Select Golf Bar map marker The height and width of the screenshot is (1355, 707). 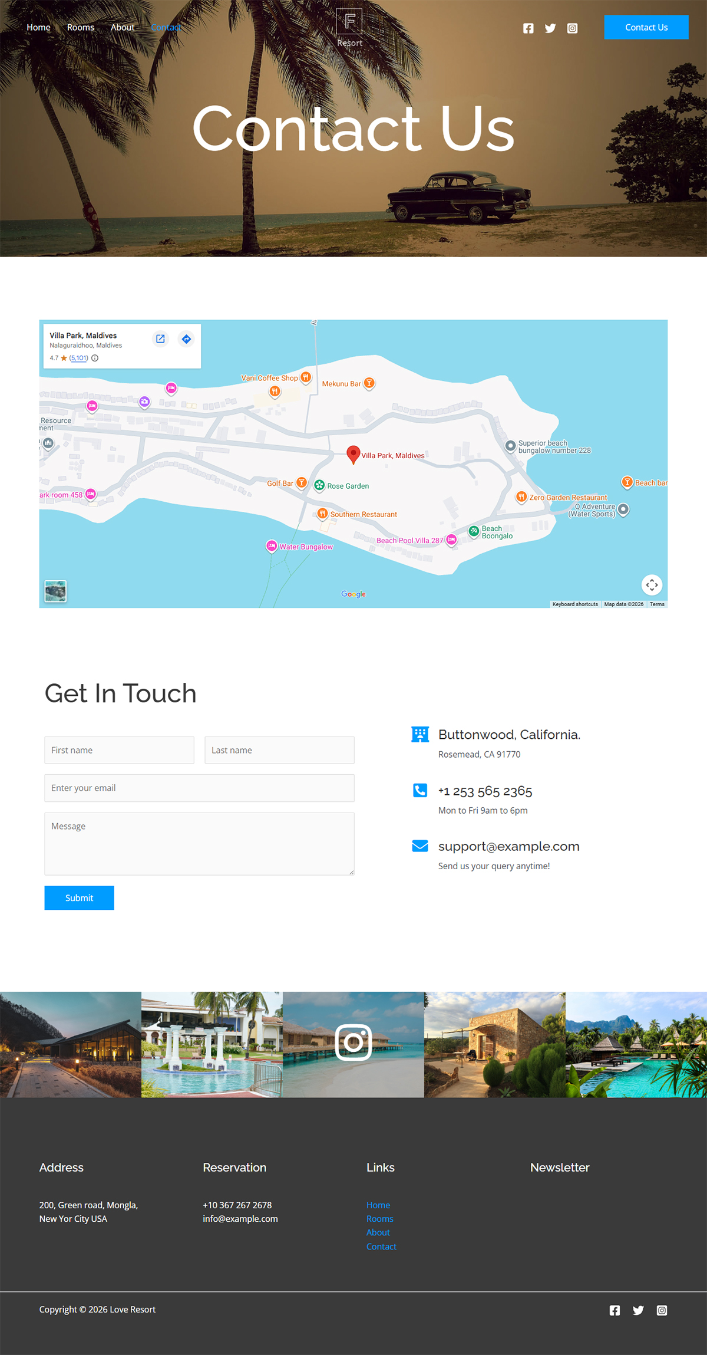[301, 483]
